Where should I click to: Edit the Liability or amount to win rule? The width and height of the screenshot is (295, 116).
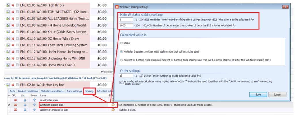pos(113,110)
